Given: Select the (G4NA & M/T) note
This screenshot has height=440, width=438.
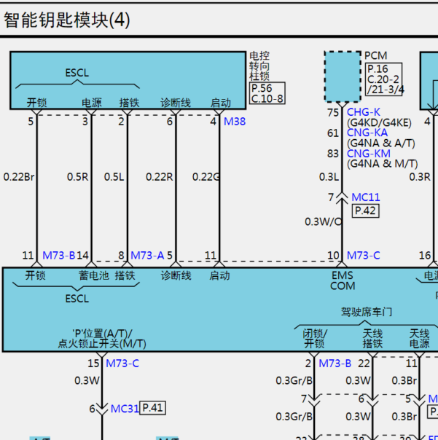Looking at the screenshot, I should coord(383,164).
